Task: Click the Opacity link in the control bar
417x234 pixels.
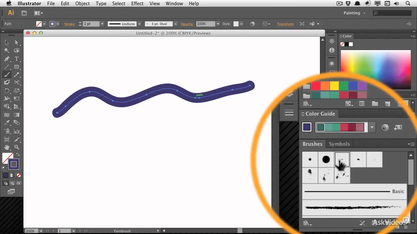Action: pyautogui.click(x=187, y=24)
